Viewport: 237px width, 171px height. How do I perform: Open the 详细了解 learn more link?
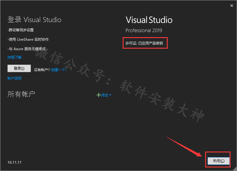coord(14,57)
